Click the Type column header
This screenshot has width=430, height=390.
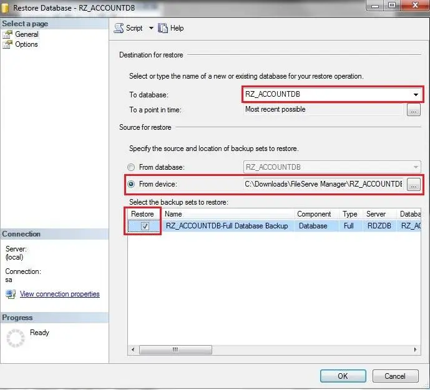pos(351,214)
